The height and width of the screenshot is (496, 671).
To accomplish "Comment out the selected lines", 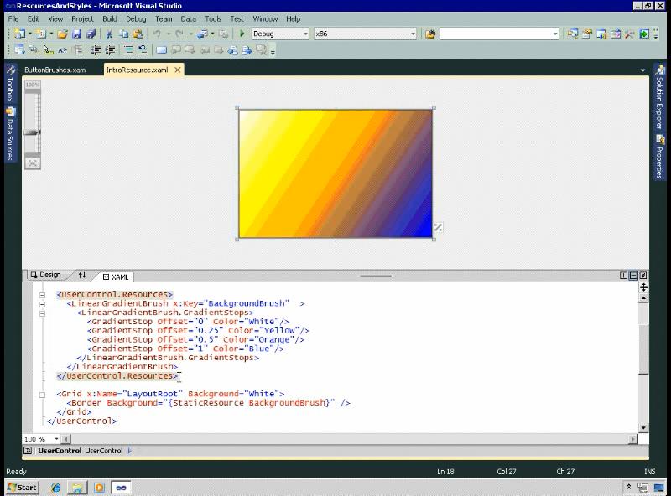I will (x=128, y=50).
